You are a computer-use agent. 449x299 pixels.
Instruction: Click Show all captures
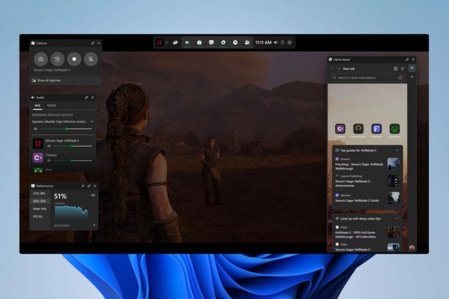click(49, 80)
